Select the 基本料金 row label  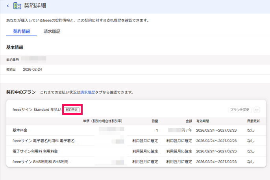20,130
